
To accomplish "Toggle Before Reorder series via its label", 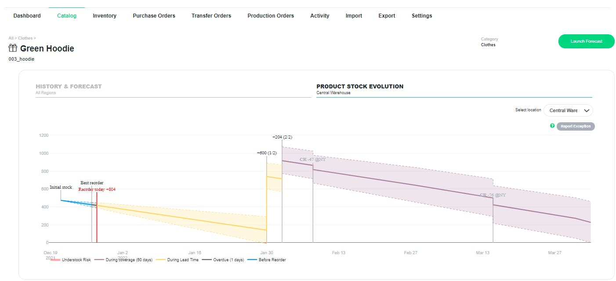I will point(272,260).
